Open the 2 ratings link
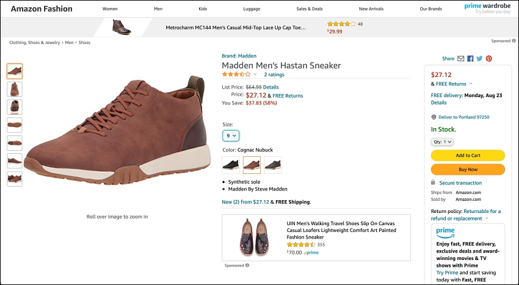This screenshot has width=519, height=285. 274,74
